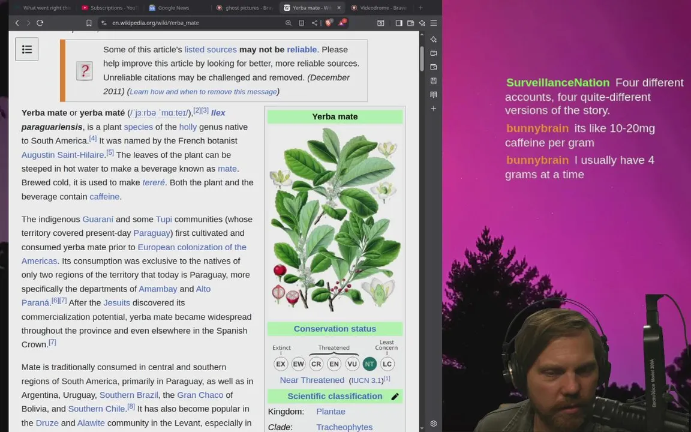Click the Yerba mate plant illustration
Viewport: 691px width, 432px height.
(335, 219)
